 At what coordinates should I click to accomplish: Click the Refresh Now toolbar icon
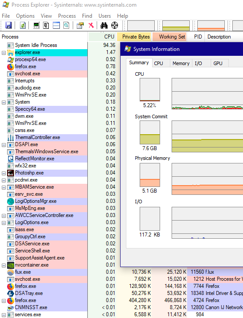(x=23, y=25)
